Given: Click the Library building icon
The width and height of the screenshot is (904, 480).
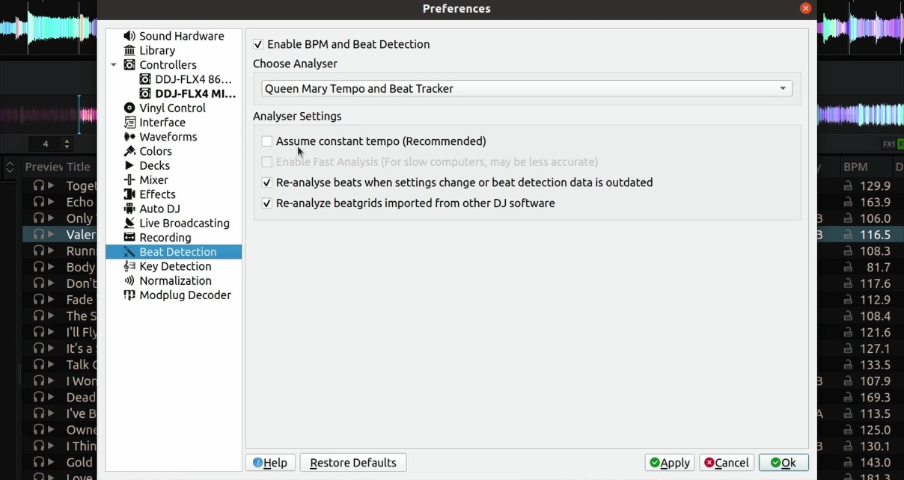Looking at the screenshot, I should click(x=129, y=50).
